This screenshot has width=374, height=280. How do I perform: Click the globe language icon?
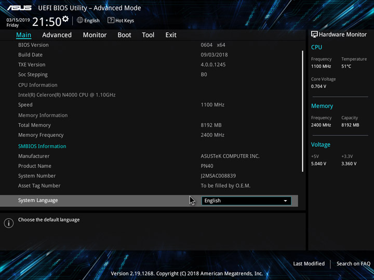coord(80,20)
